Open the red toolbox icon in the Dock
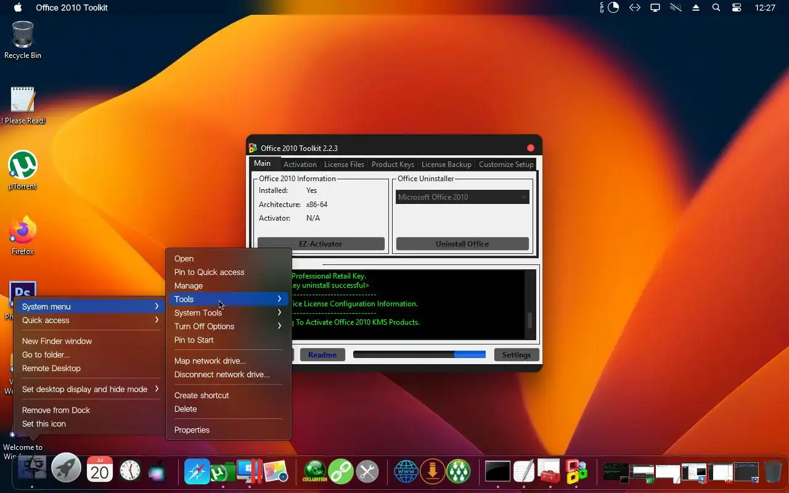789x493 pixels. tap(549, 471)
